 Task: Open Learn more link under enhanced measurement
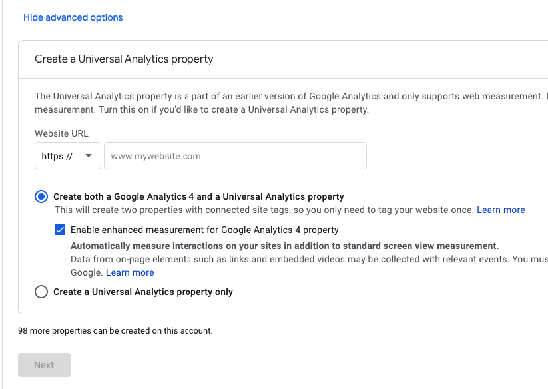click(130, 272)
